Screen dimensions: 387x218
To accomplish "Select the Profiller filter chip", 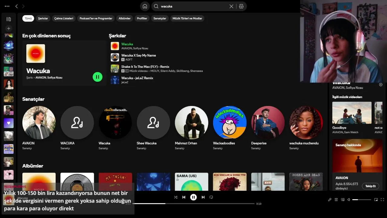I will 142,18.
